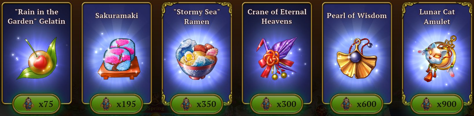The height and width of the screenshot is (116, 474).
Task: Buy Pearl of Wisdom for x600
Action: (357, 104)
